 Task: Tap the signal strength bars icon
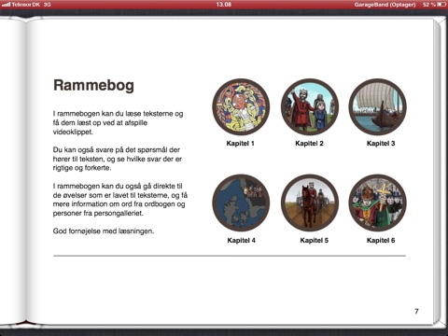click(x=6, y=5)
